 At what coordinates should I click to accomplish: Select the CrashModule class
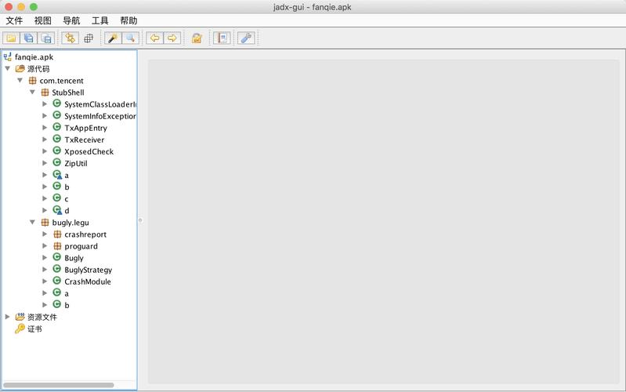click(x=88, y=281)
